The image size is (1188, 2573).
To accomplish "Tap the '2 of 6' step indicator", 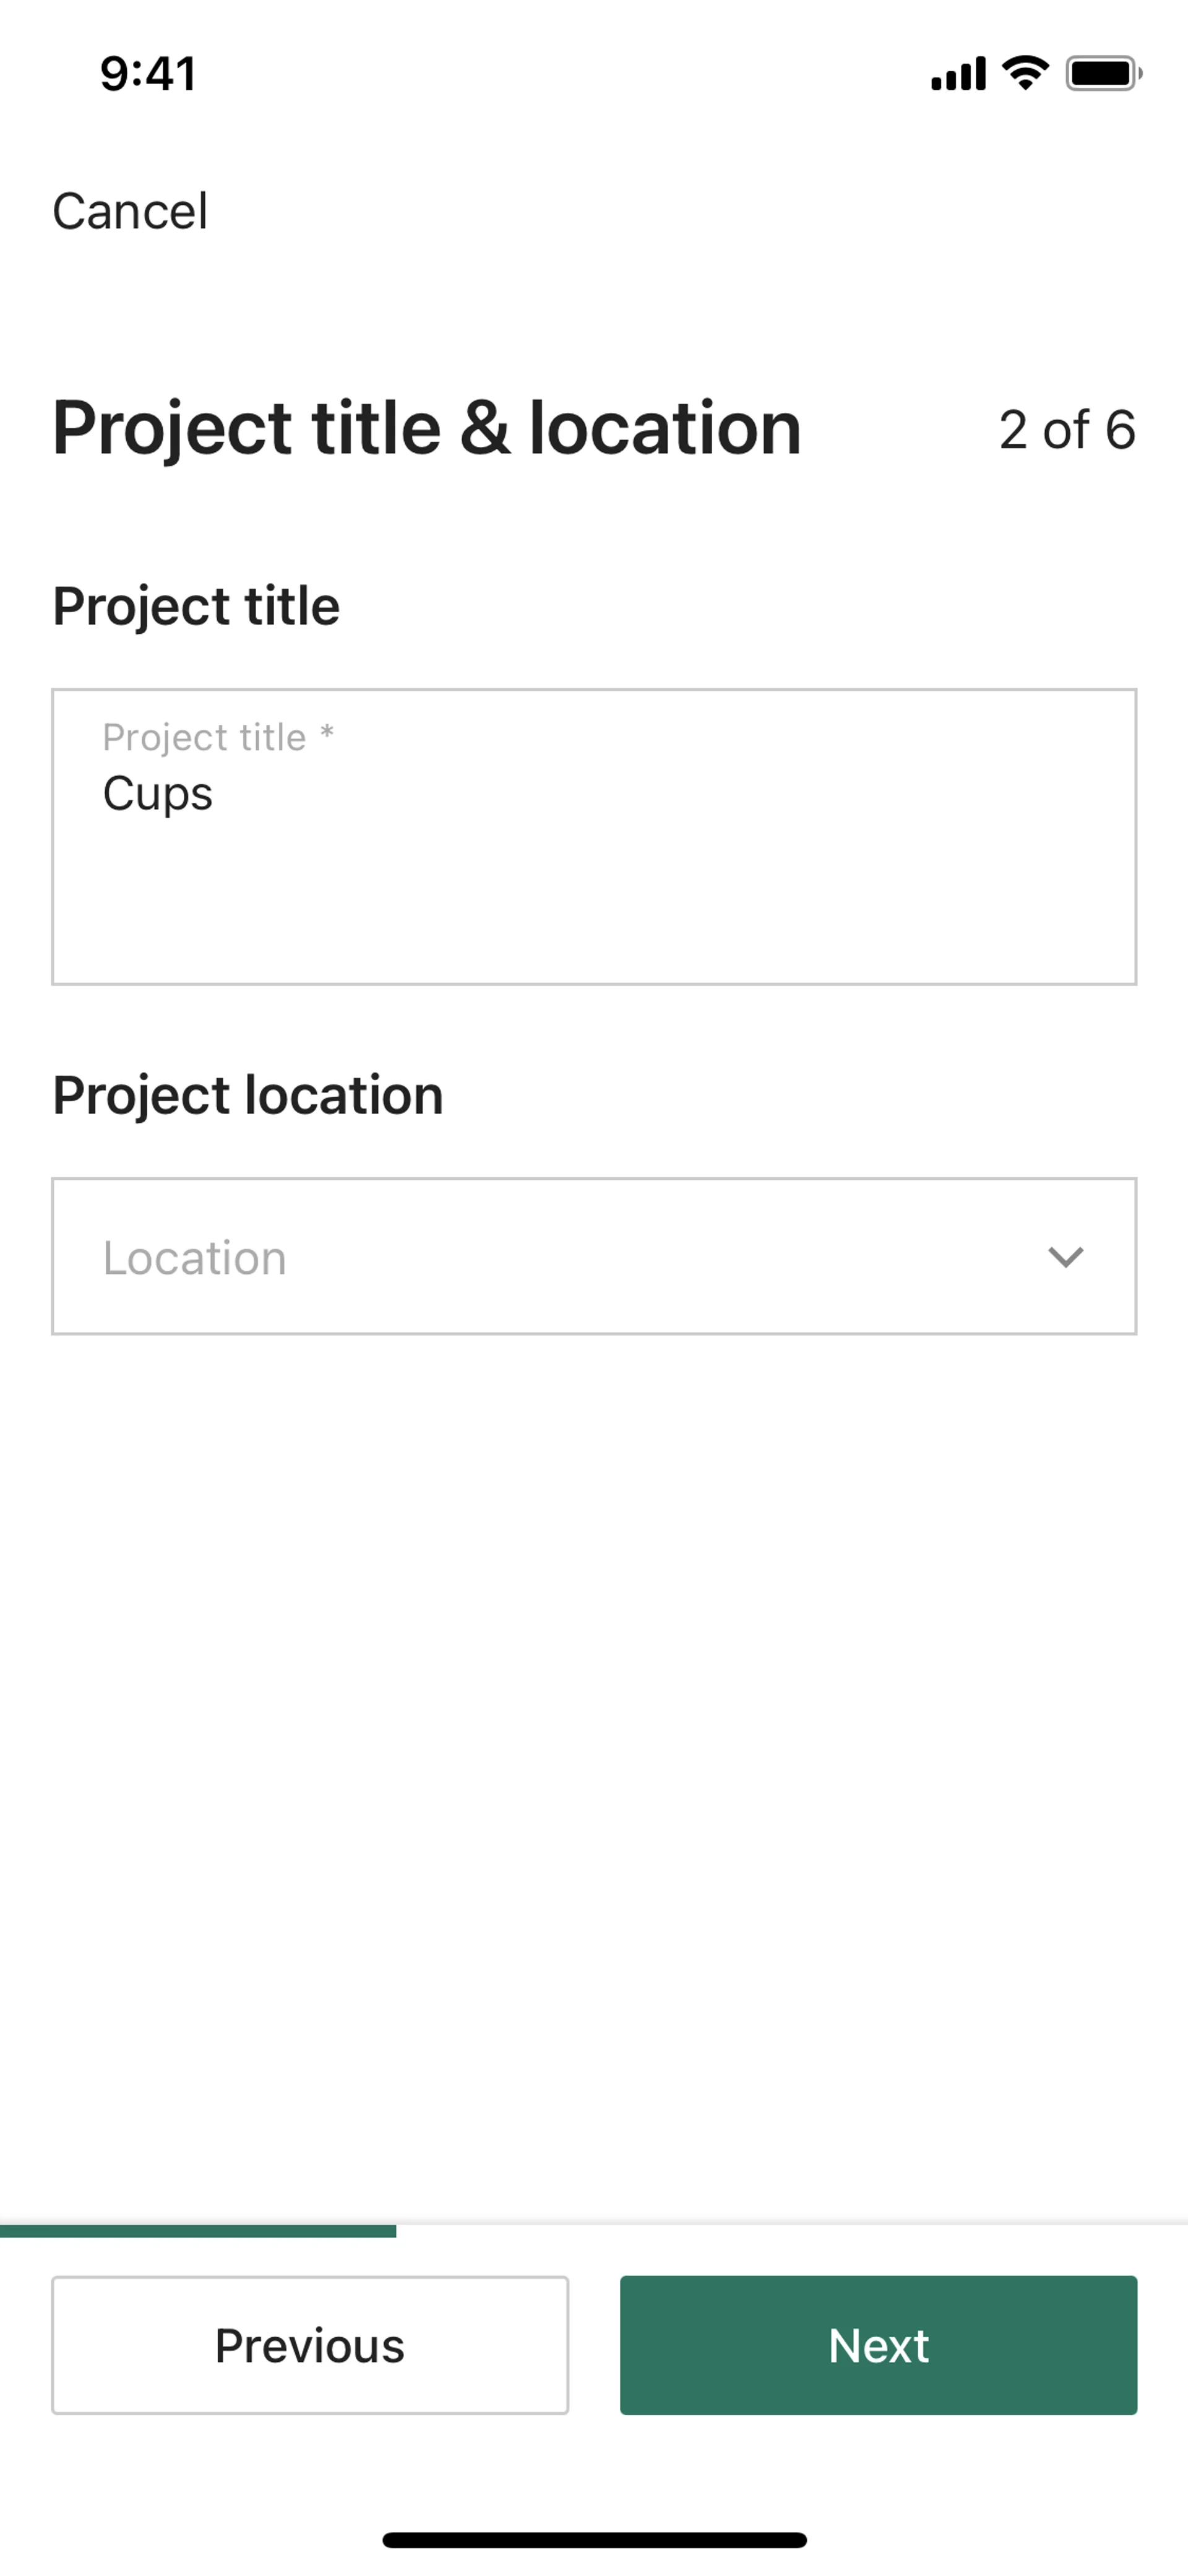I will pyautogui.click(x=1066, y=430).
